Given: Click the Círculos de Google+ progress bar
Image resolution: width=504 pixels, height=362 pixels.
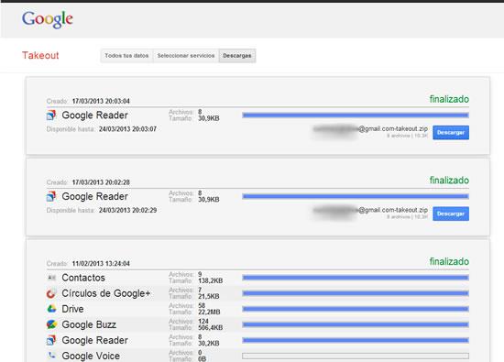Looking at the screenshot, I should pyautogui.click(x=356, y=293).
